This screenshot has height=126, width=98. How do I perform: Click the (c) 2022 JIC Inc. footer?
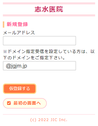click(x=49, y=120)
